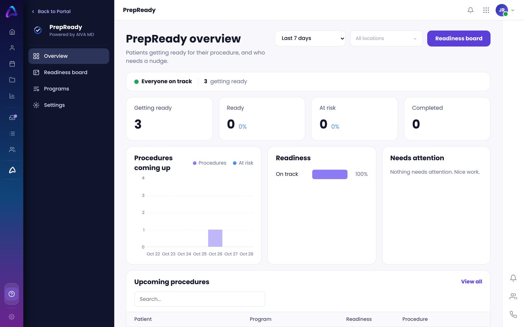Click View all upcoming procedures
This screenshot has height=327, width=524.
click(471, 282)
